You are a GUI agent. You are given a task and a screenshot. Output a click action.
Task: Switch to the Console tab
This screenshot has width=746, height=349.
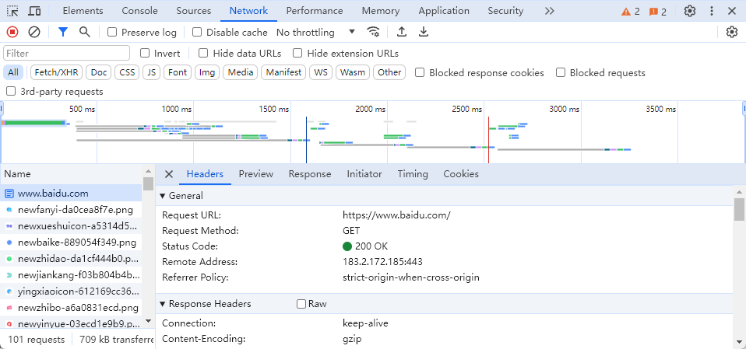click(x=139, y=11)
